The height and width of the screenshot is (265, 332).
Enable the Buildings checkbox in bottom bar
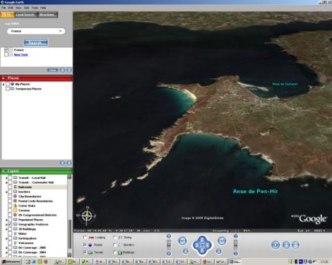115,252
